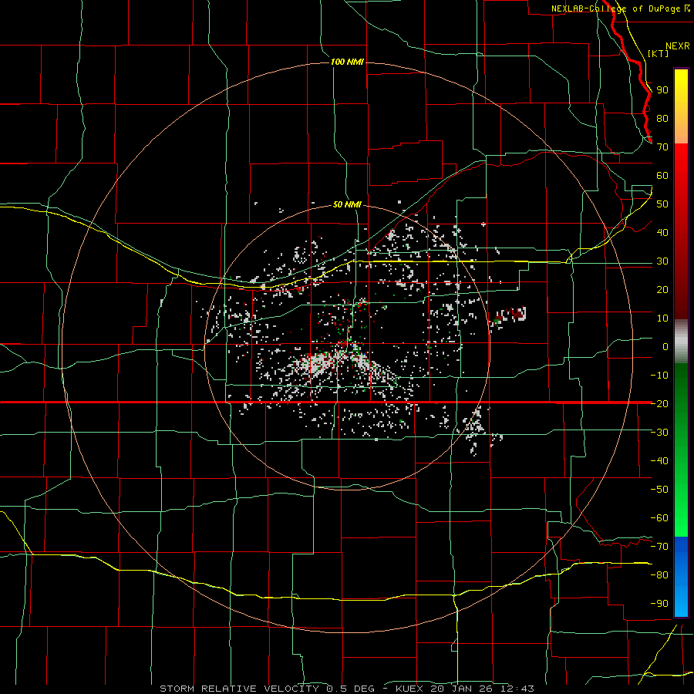The width and height of the screenshot is (694, 694).
Task: Click the 100 NMI range ring label
Action: (347, 62)
